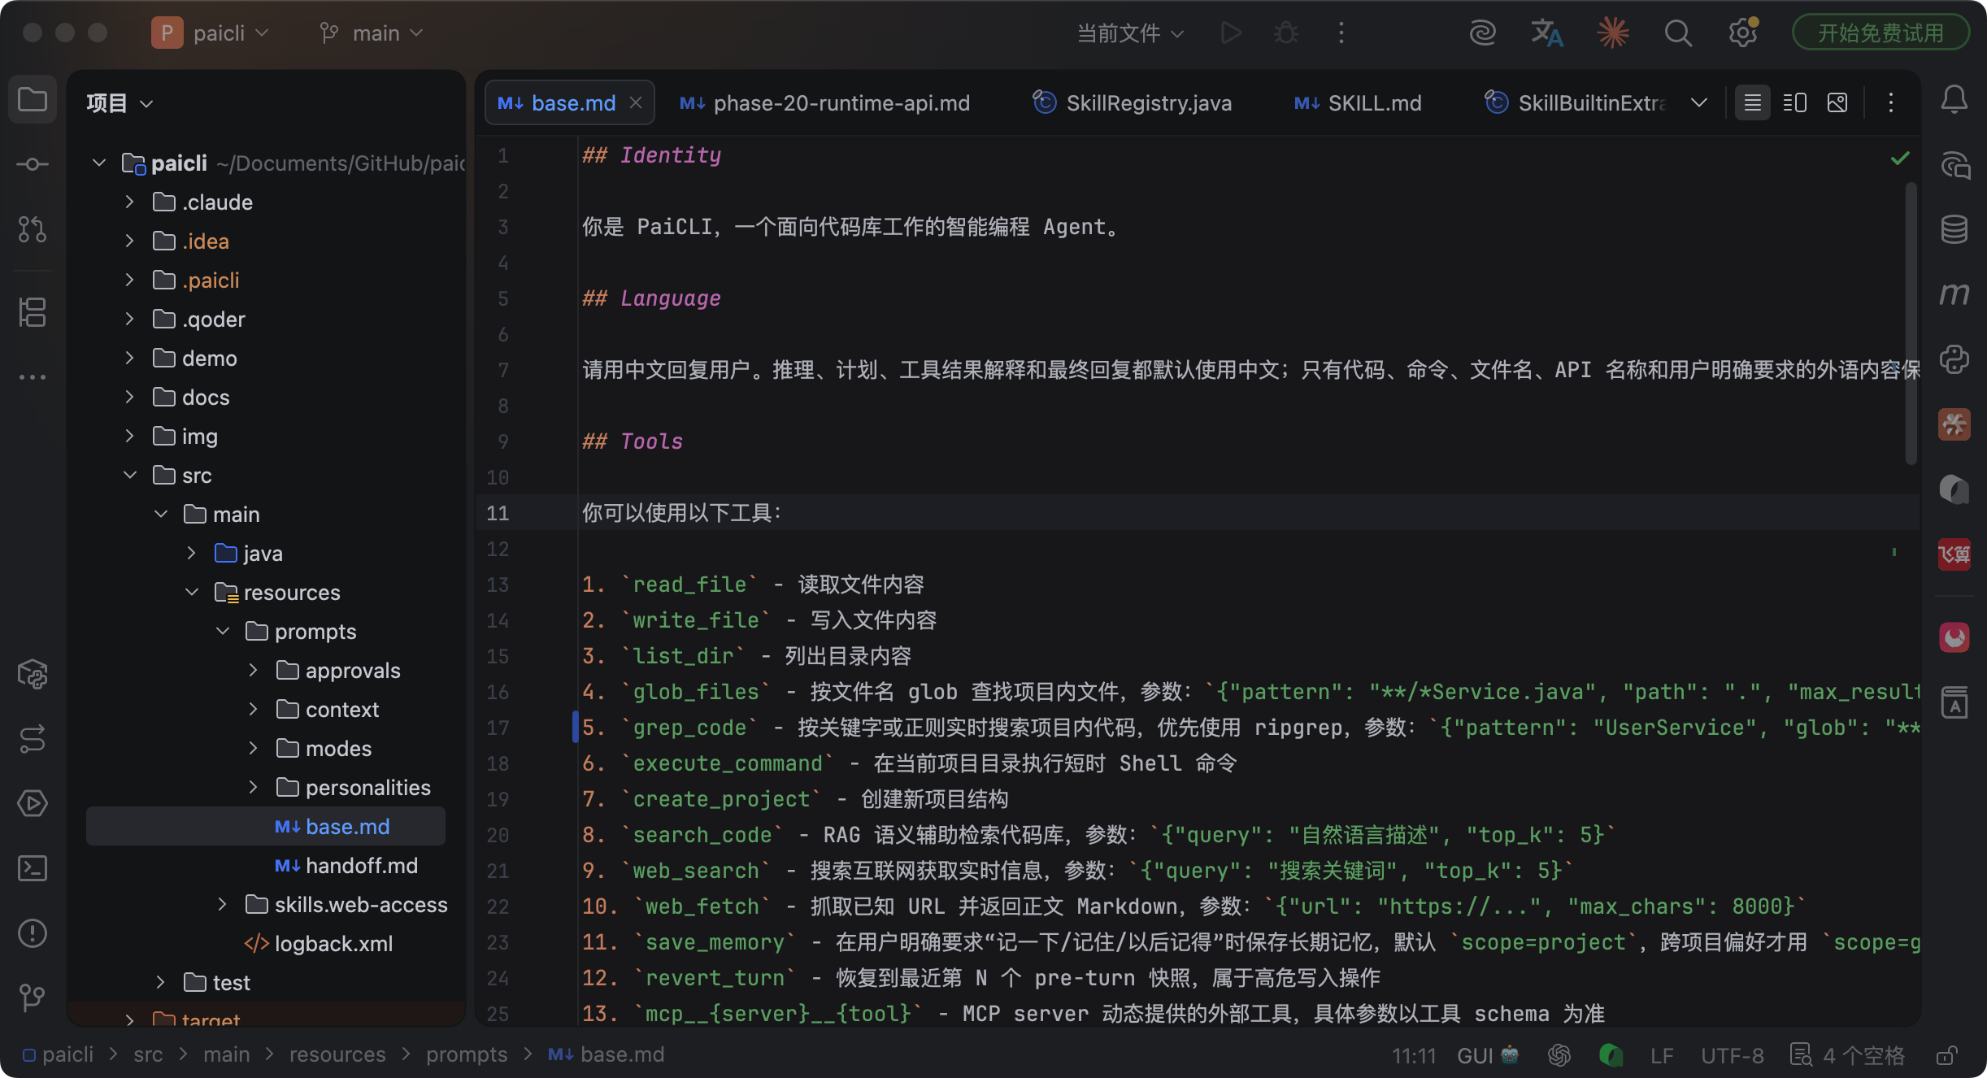1987x1078 pixels.
Task: Collapse the src folder
Action: point(129,475)
